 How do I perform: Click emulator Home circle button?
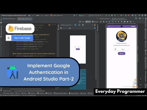(119, 22)
